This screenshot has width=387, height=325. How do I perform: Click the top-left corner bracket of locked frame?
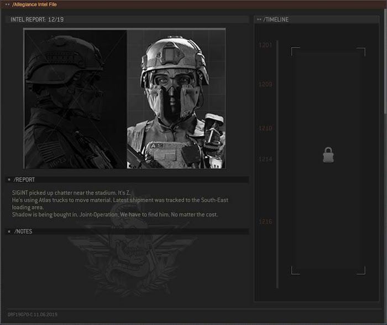click(x=295, y=51)
